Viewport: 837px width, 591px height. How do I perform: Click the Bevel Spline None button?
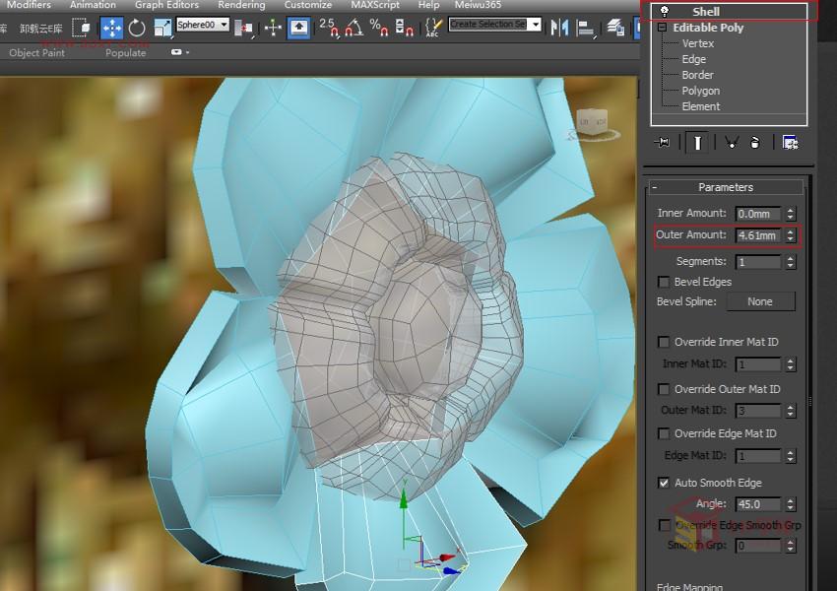(760, 301)
